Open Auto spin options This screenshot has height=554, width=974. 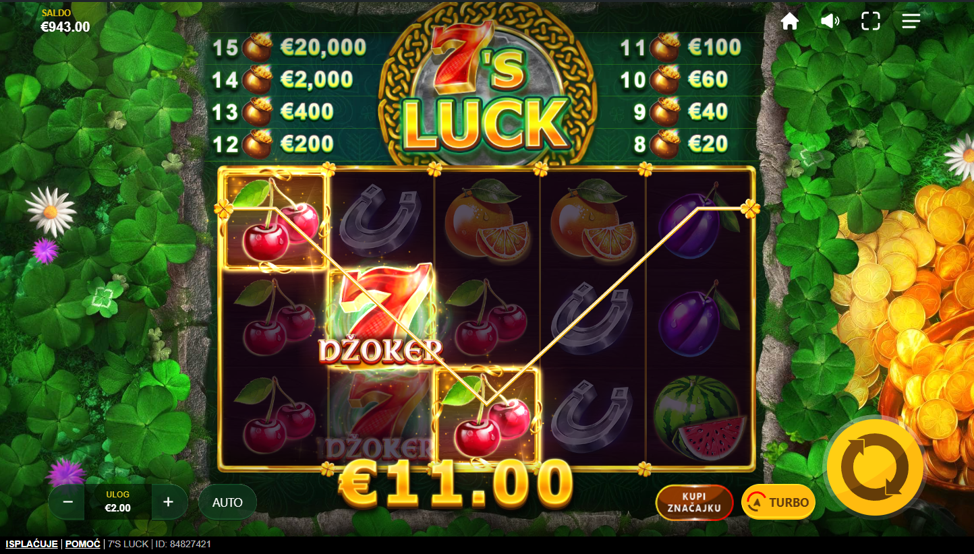coord(227,502)
